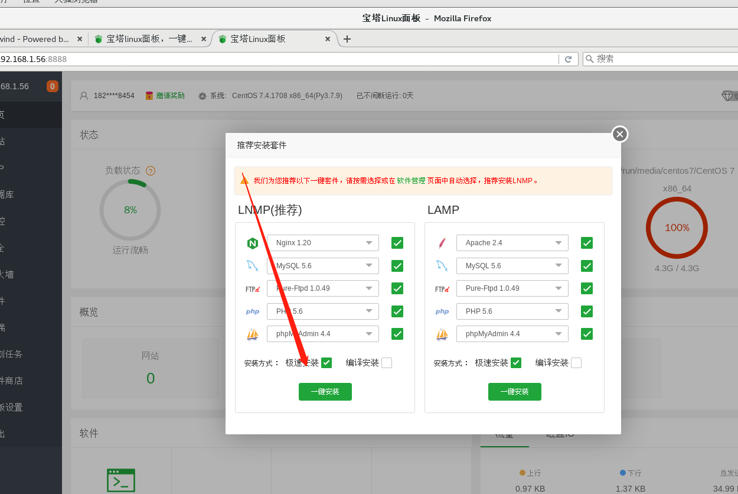738x494 pixels.
Task: Click the MySQL dolphin icon in LNMP
Action: [253, 266]
